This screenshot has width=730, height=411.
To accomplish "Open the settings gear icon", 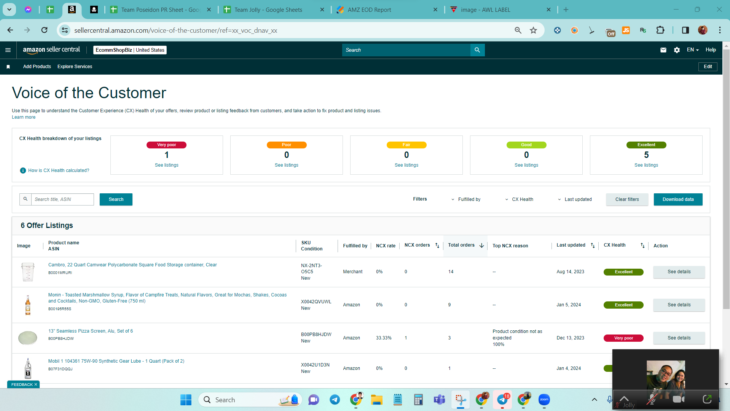I will point(677,50).
